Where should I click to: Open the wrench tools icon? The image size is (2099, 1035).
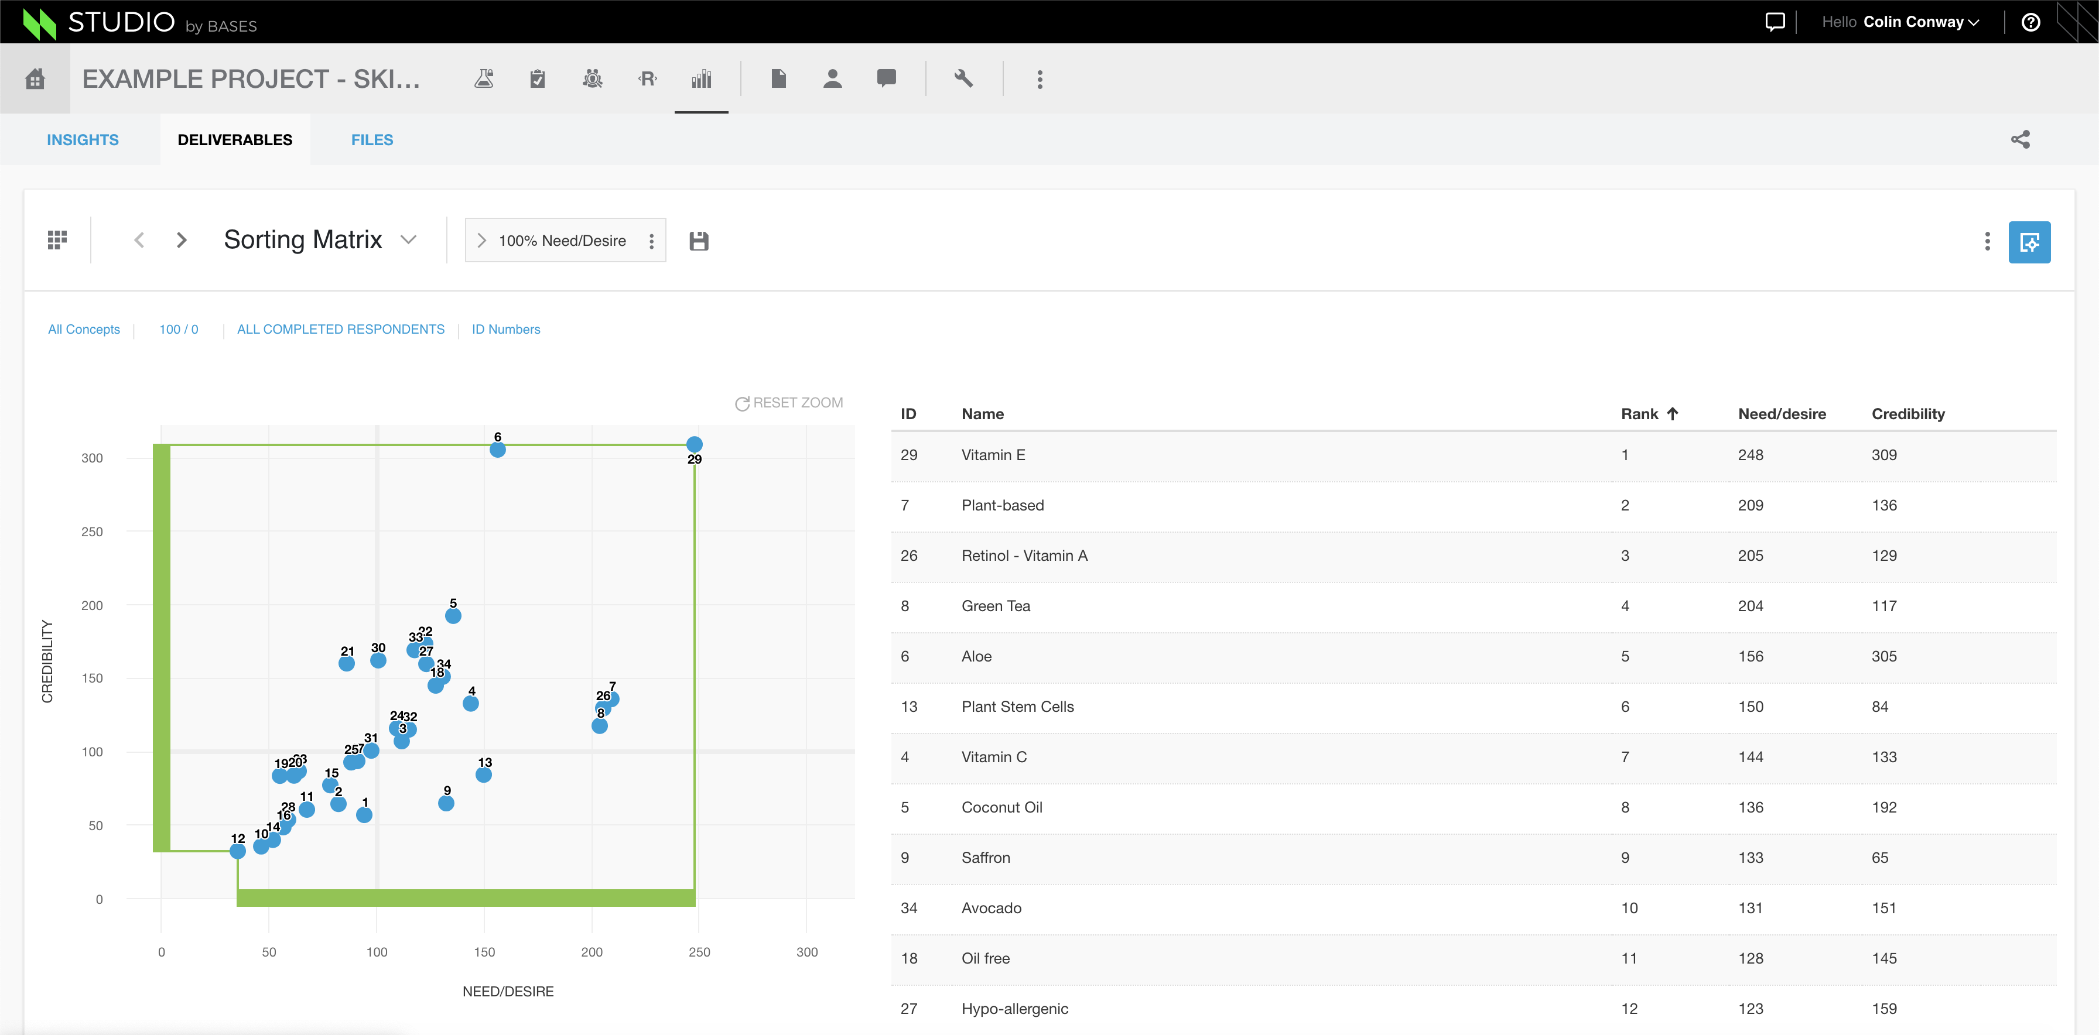pyautogui.click(x=964, y=78)
